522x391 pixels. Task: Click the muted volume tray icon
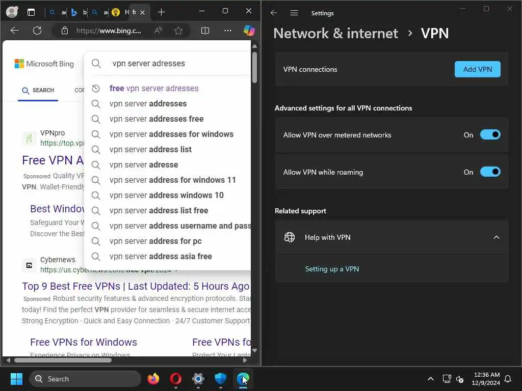[x=460, y=379]
